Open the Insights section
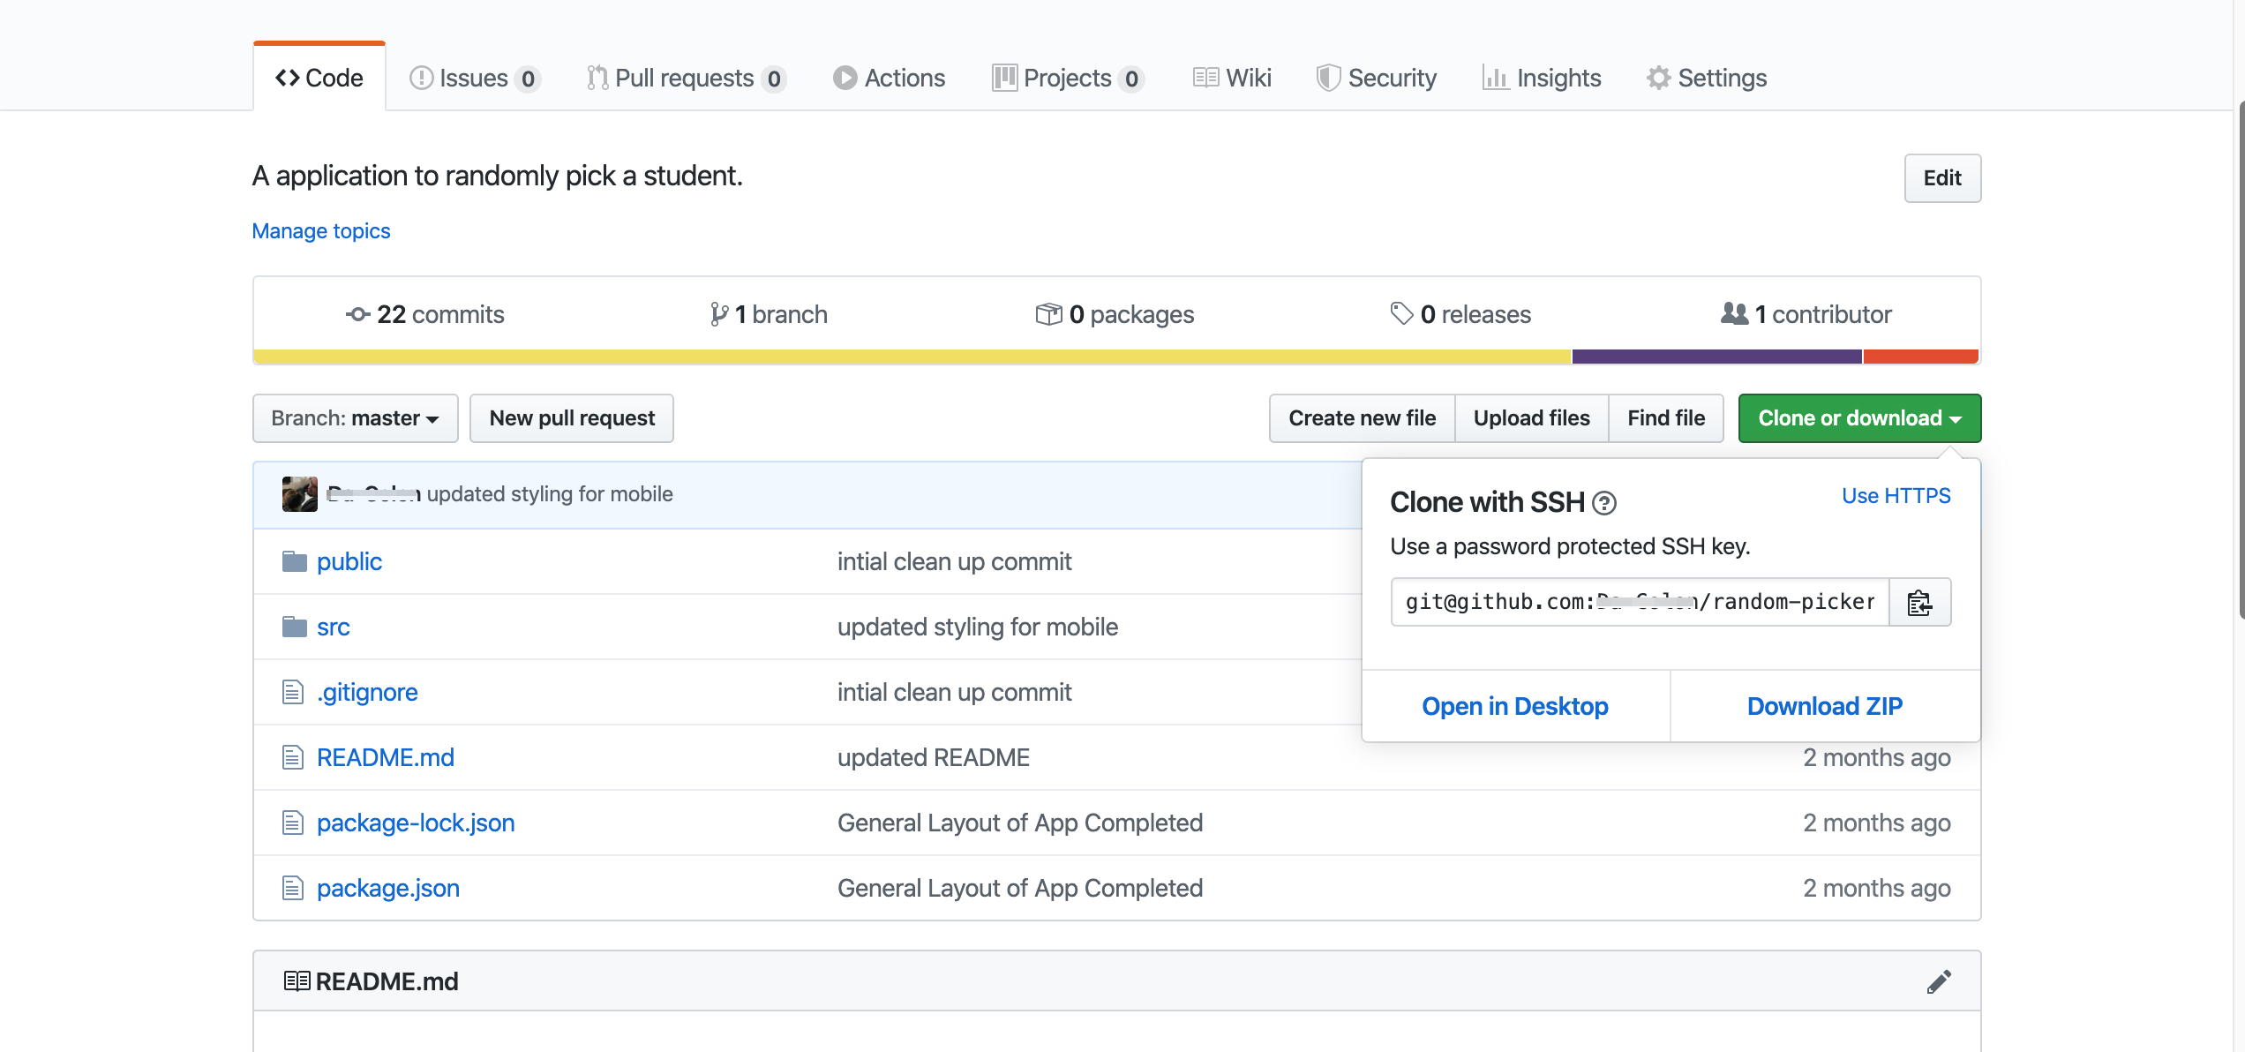The image size is (2245, 1052). click(1542, 78)
